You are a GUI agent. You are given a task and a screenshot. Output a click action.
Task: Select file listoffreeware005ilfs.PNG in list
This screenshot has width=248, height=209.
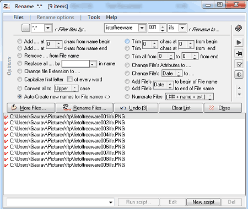point(67,141)
